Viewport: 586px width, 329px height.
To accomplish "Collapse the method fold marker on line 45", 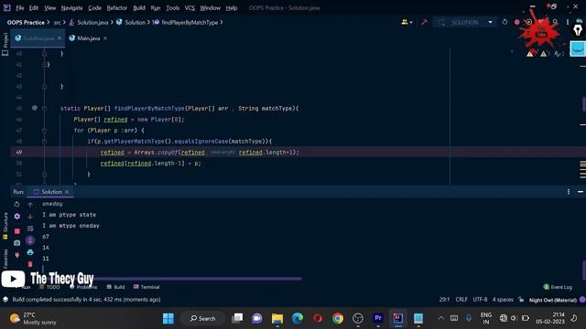I will pyautogui.click(x=44, y=109).
